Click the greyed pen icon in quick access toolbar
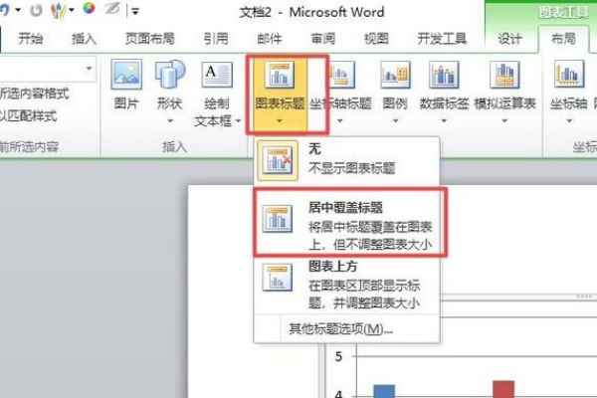The height and width of the screenshot is (398, 597). tap(112, 9)
